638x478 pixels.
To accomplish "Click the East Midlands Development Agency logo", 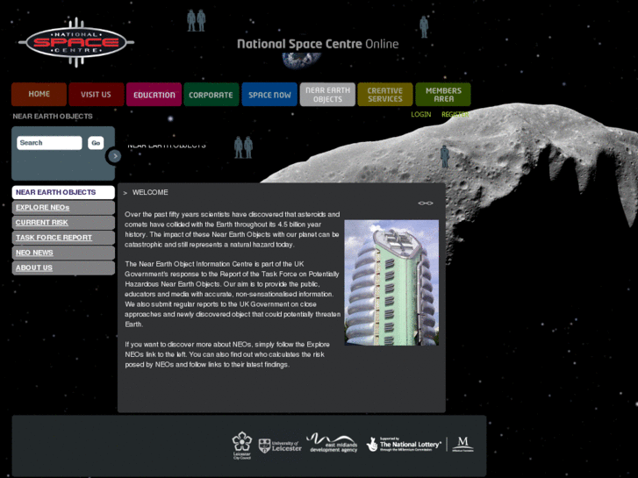I will click(332, 443).
